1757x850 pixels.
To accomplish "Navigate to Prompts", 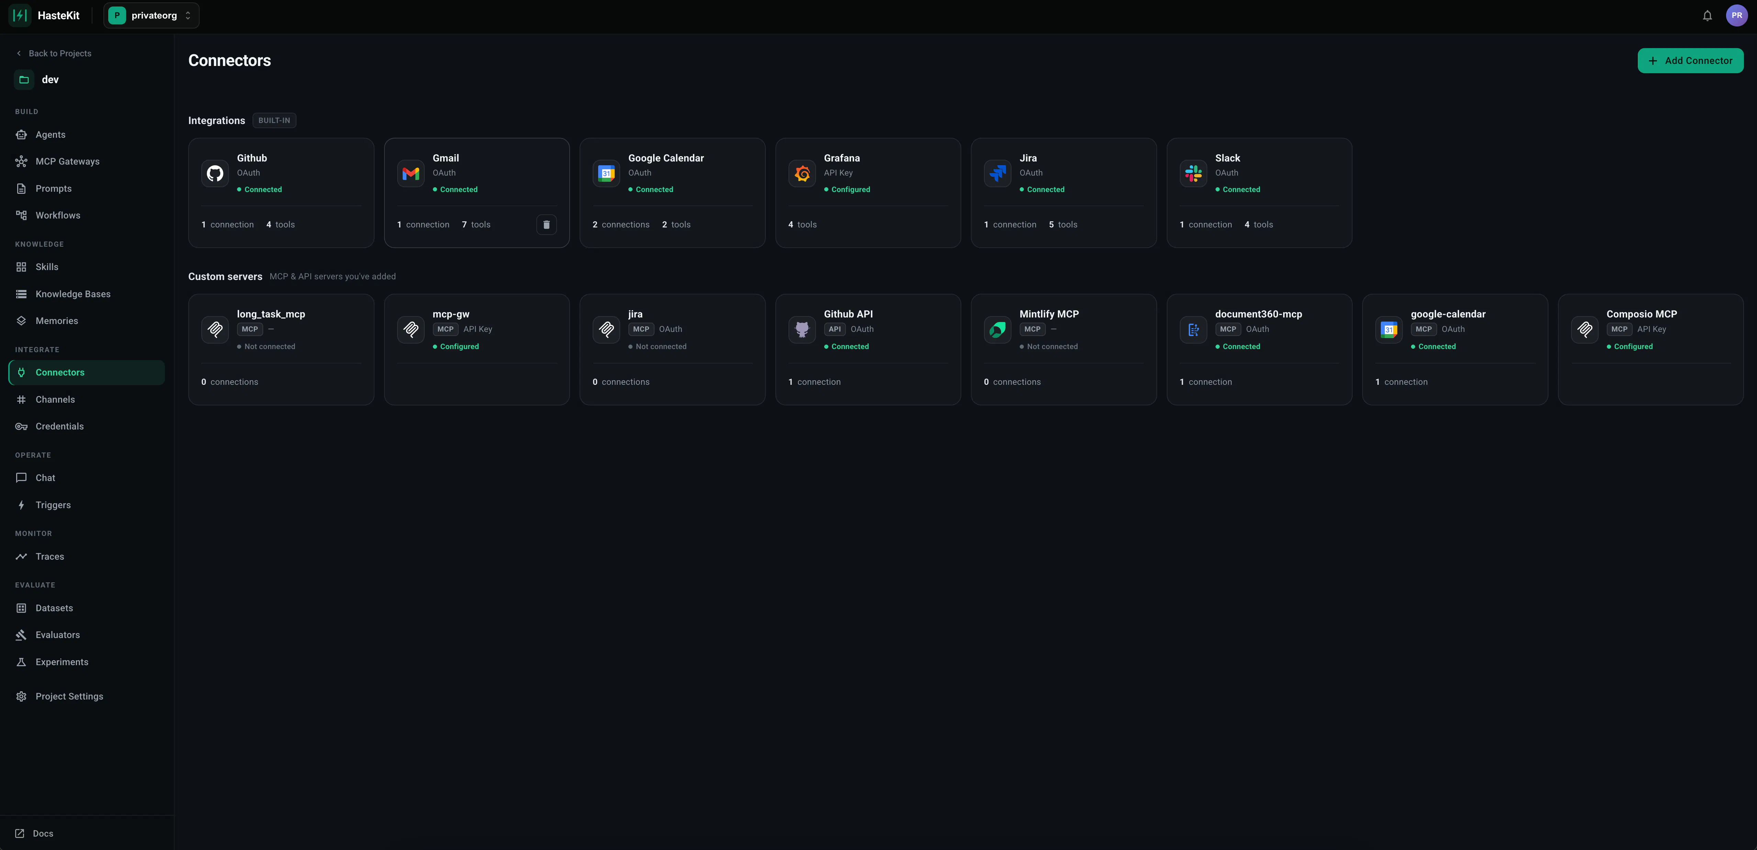I will (x=87, y=188).
